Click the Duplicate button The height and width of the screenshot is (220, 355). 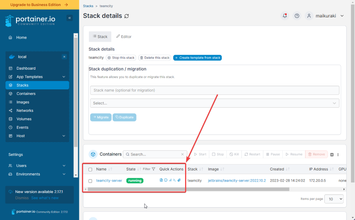pyautogui.click(x=125, y=117)
